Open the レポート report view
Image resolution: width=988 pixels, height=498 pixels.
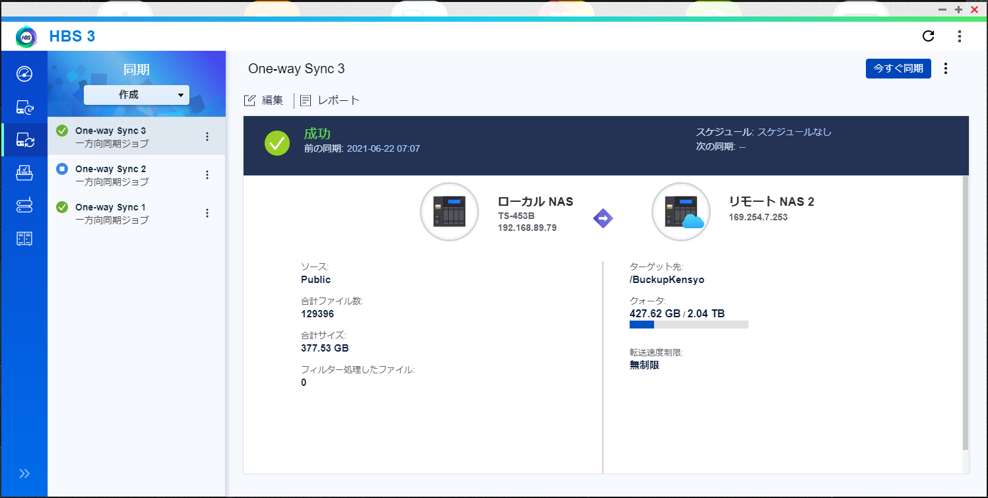pos(330,100)
